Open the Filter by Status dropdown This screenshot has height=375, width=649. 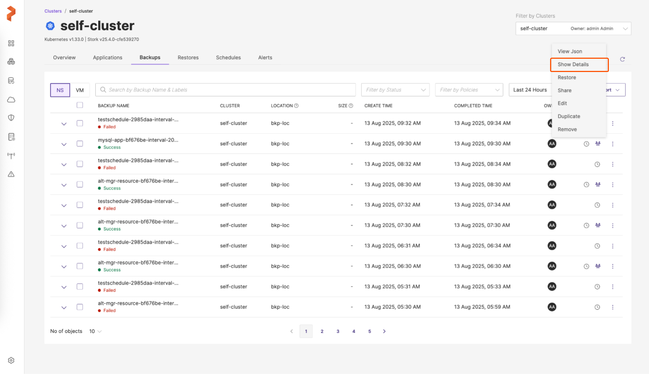pos(395,90)
